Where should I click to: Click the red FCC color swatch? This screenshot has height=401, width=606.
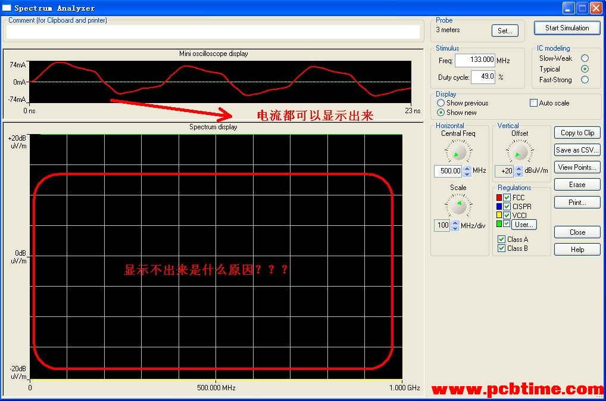pyautogui.click(x=499, y=198)
